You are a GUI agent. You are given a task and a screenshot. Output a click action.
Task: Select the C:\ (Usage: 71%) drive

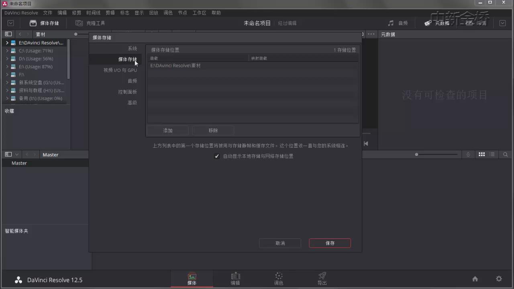coord(36,51)
